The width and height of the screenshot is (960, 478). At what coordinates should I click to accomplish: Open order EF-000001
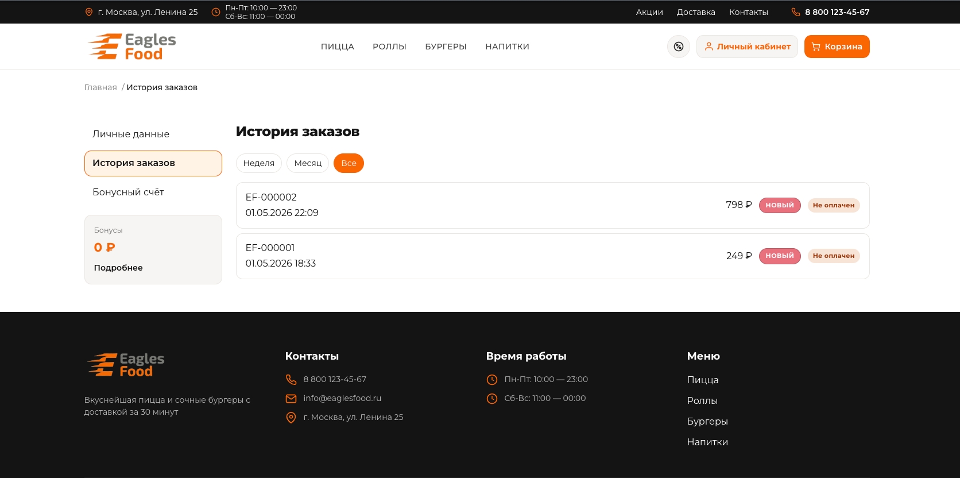pos(552,256)
